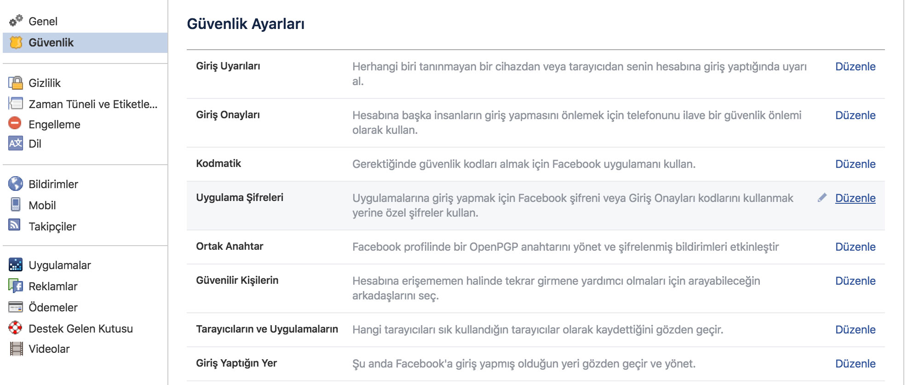The height and width of the screenshot is (385, 913).
Task: Click the Uygulama Şifreleri row title
Action: point(240,198)
